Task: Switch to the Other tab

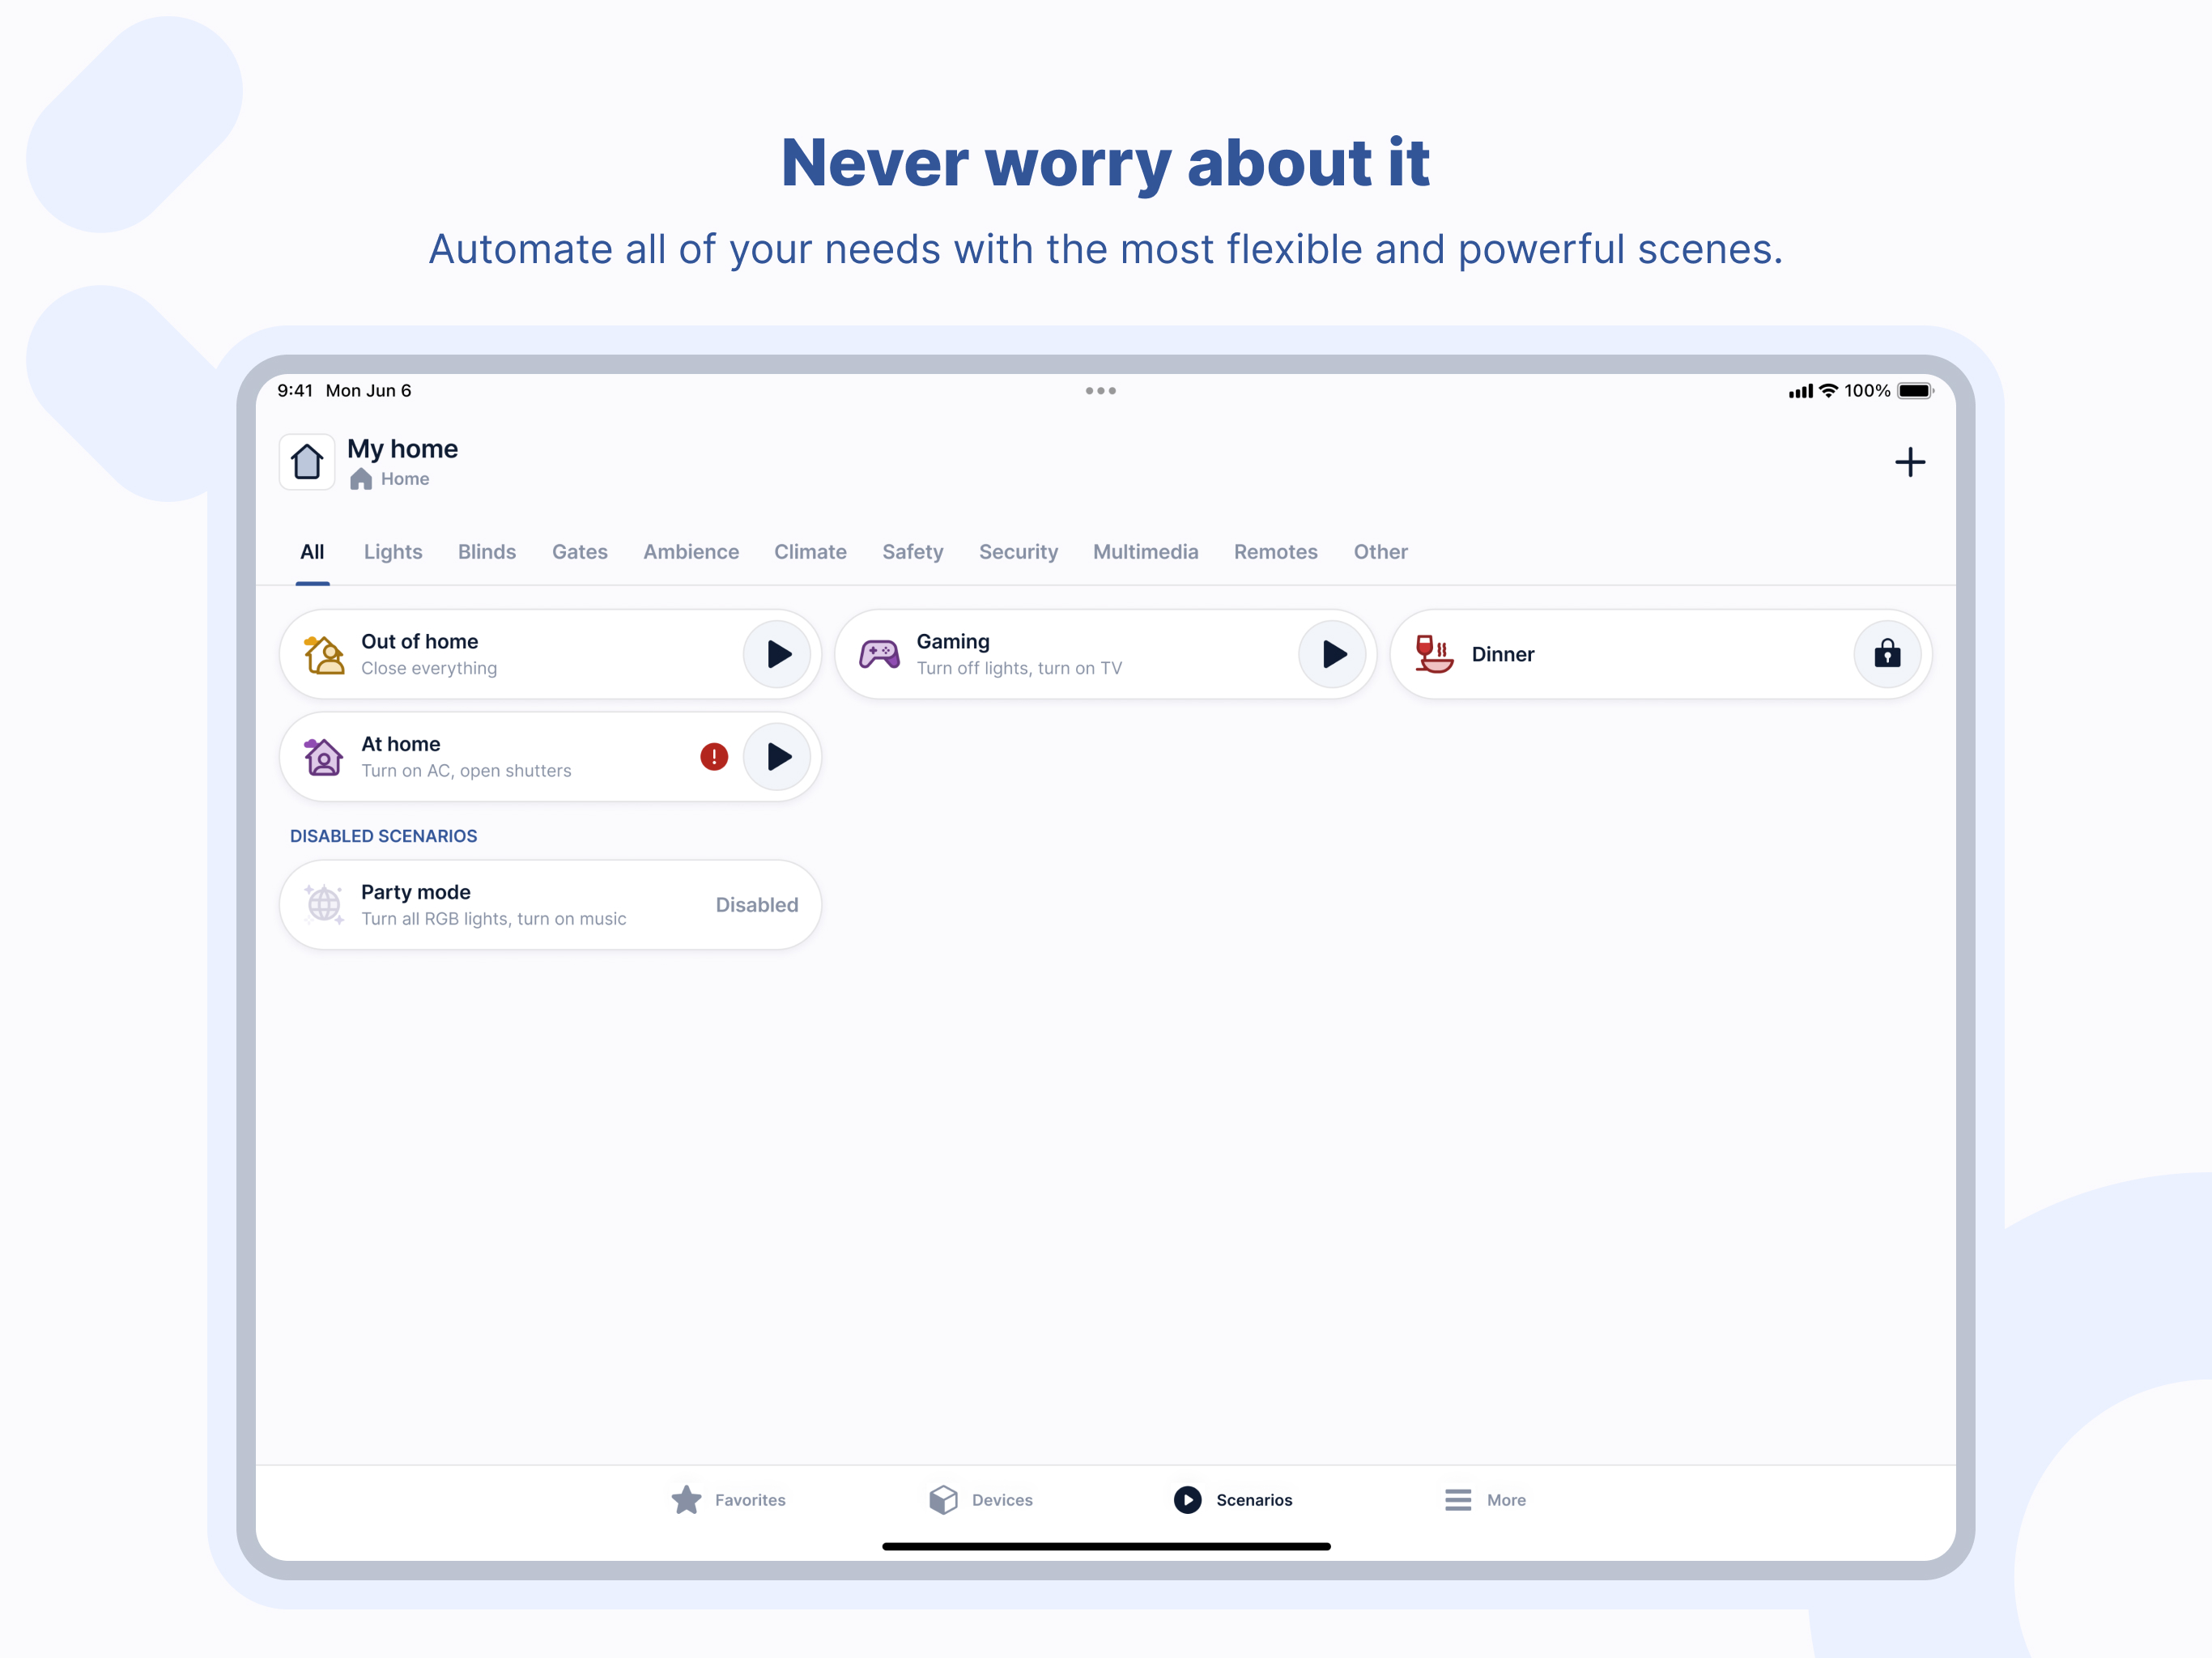Action: pos(1380,552)
